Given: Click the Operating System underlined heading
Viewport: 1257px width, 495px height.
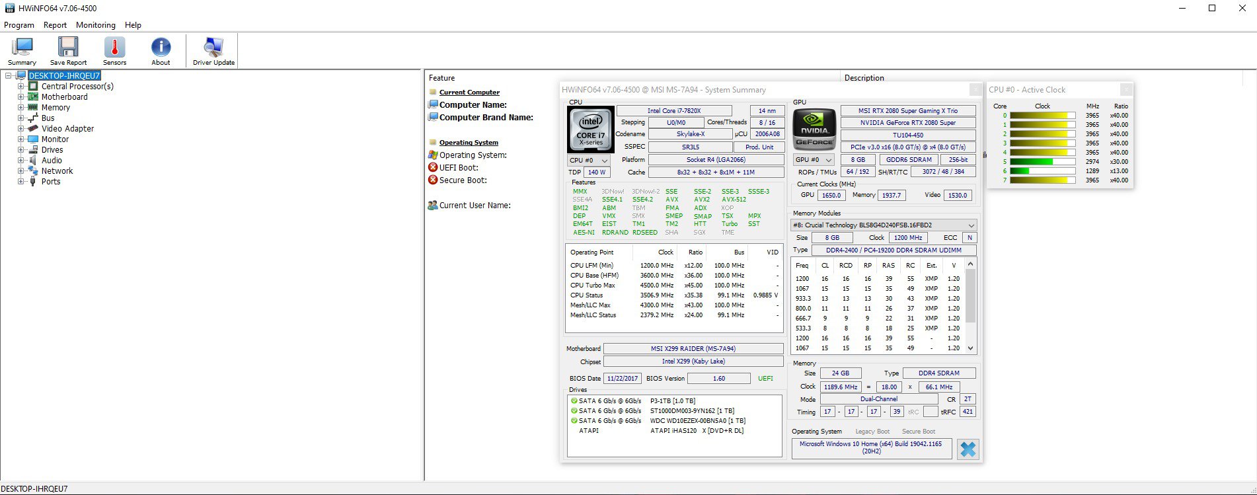Looking at the screenshot, I should click(469, 143).
